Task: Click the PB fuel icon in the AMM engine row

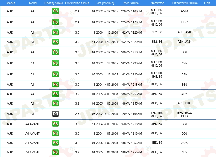Action: (55, 11)
